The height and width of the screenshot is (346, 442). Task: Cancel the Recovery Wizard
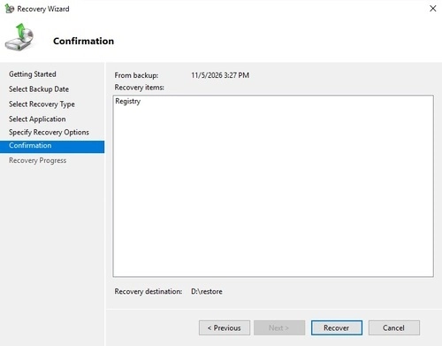pyautogui.click(x=394, y=327)
